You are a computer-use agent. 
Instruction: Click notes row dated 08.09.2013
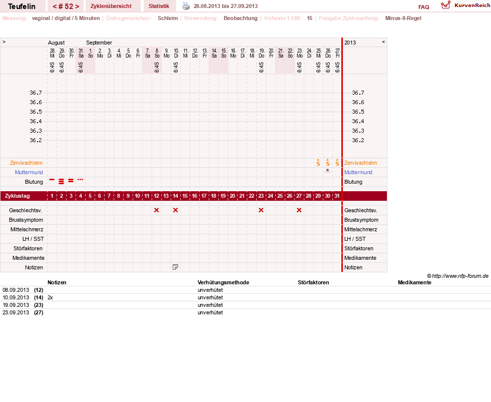pos(245,290)
